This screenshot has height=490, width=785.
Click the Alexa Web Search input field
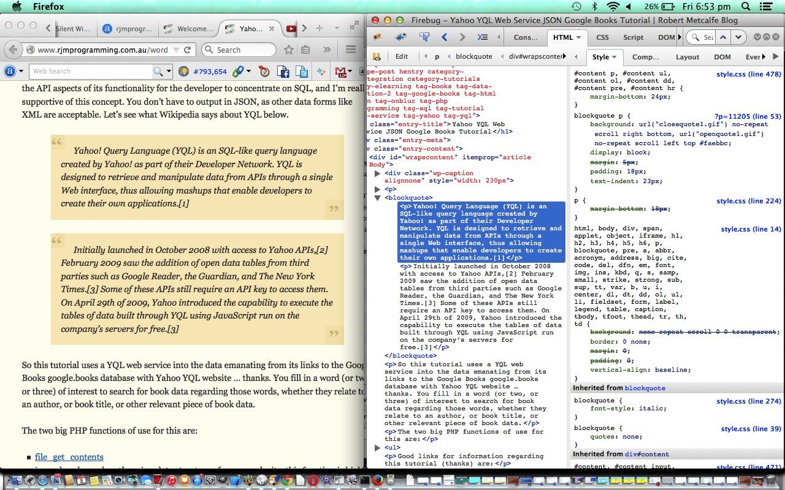[91, 72]
